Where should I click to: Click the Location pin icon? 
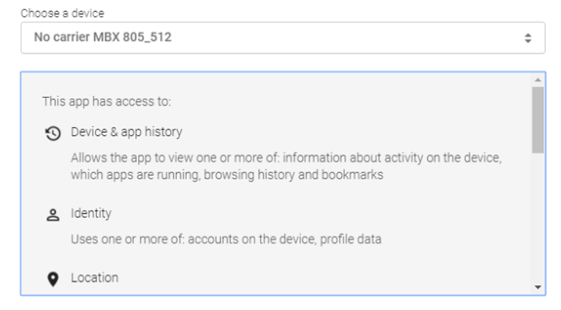coord(52,280)
